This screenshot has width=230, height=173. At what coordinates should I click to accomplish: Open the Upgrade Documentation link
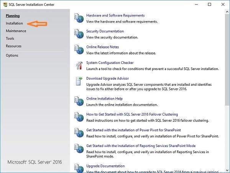(x=105, y=166)
